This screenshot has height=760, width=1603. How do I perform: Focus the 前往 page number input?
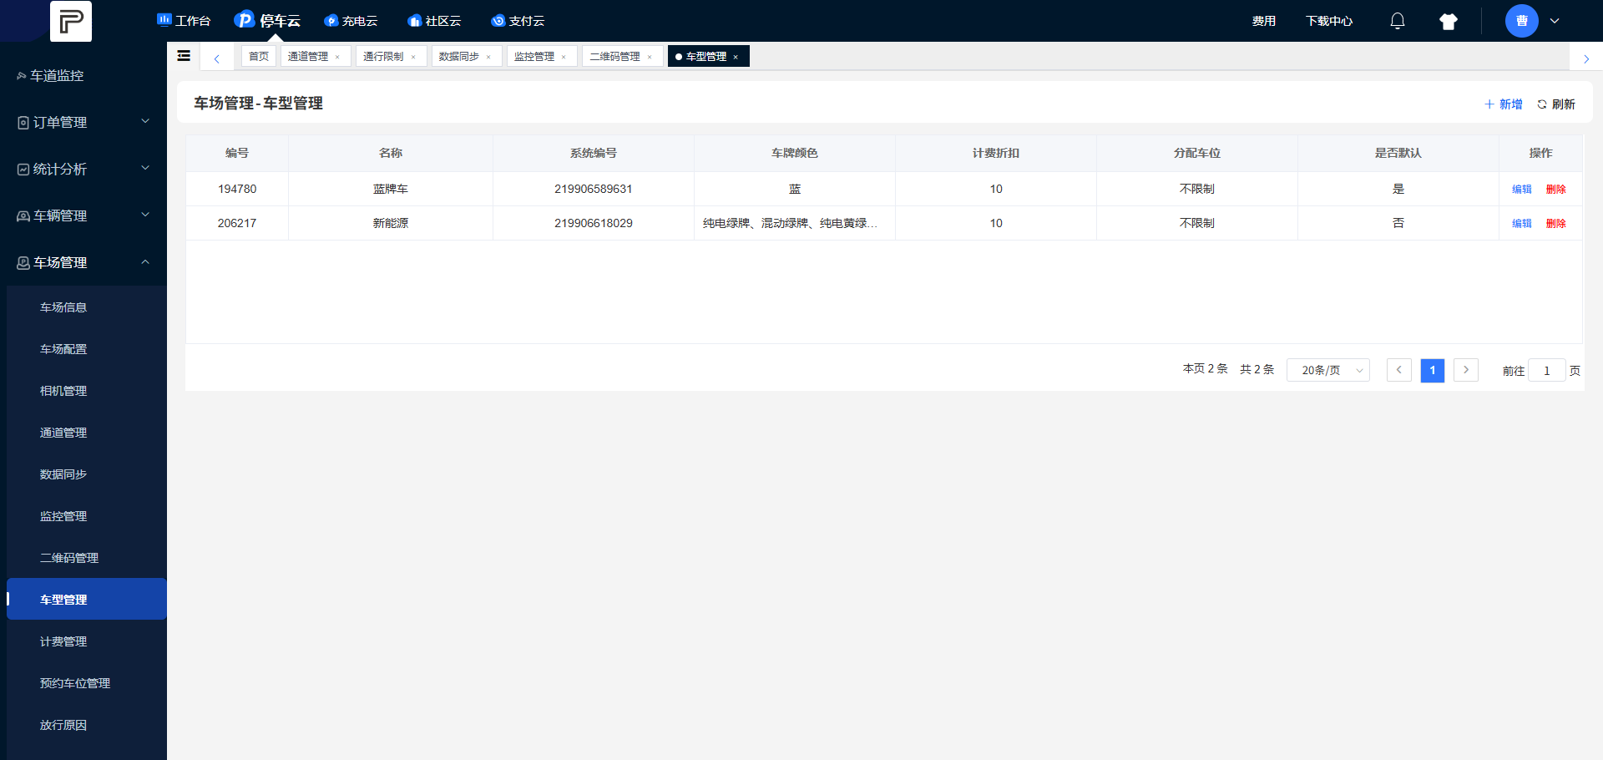pos(1547,371)
